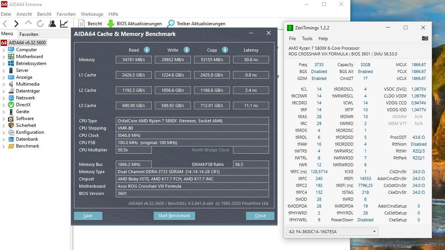Image resolution: width=445 pixels, height=250 pixels.
Task: Click the Memory Latency value 50.8 ns
Action: click(251, 60)
